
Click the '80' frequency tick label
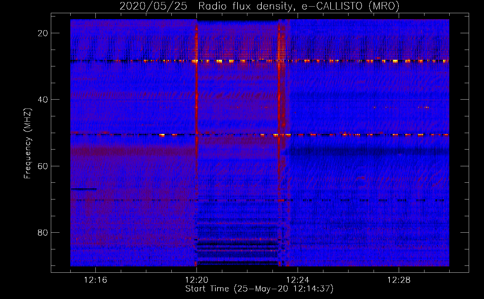tap(43, 232)
